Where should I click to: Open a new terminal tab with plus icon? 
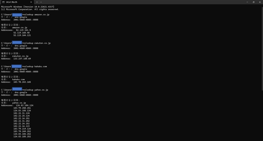(x=37, y=2)
